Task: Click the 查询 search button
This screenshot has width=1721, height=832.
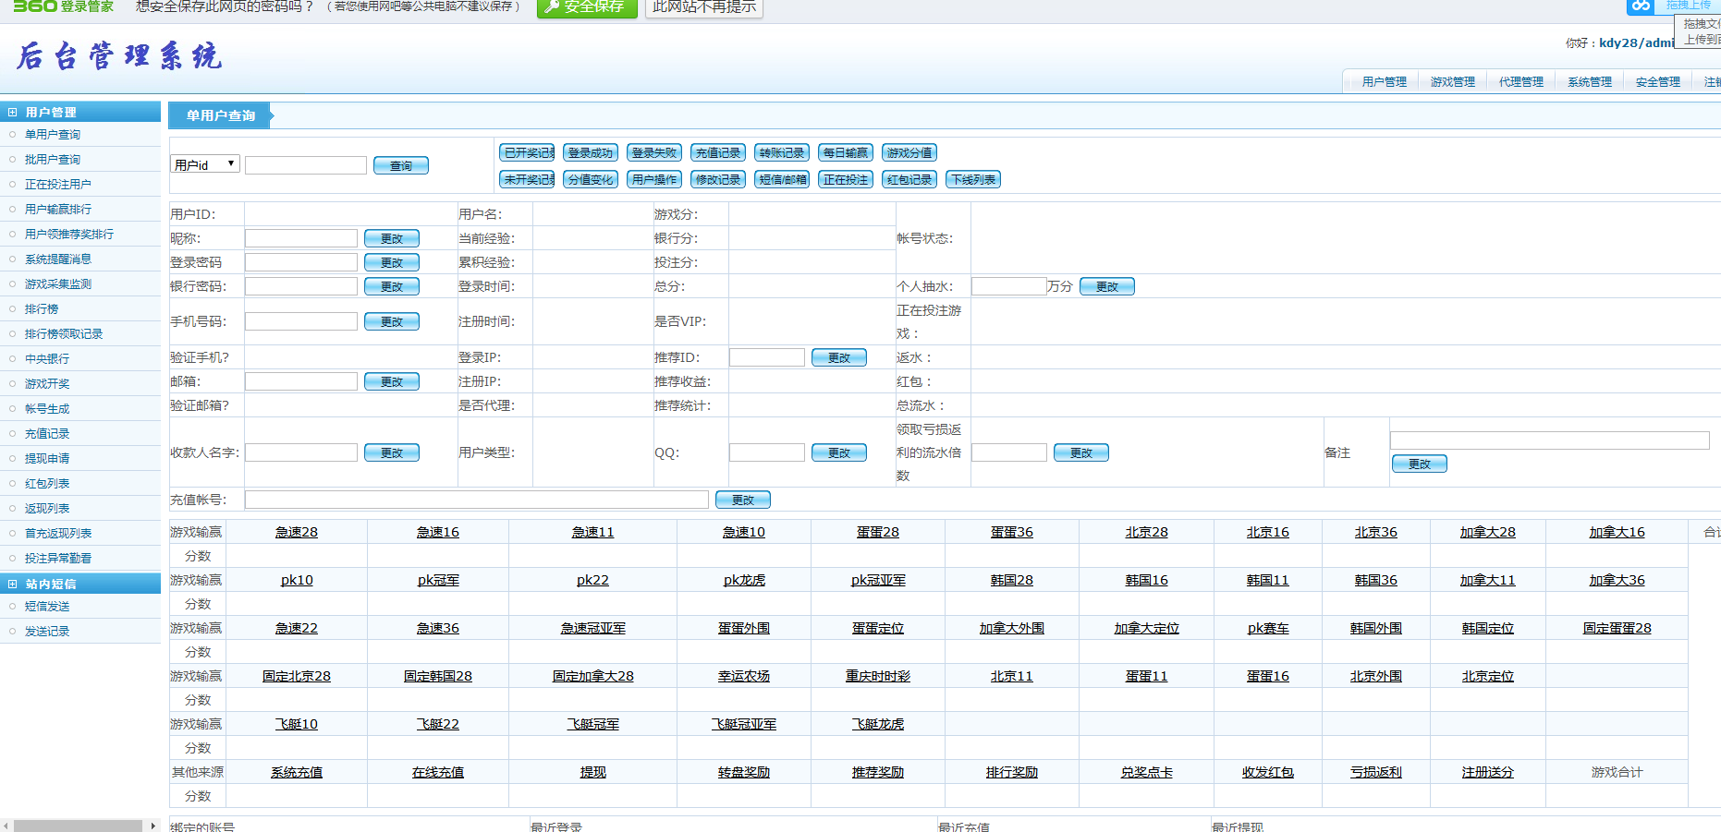Action: (x=400, y=165)
